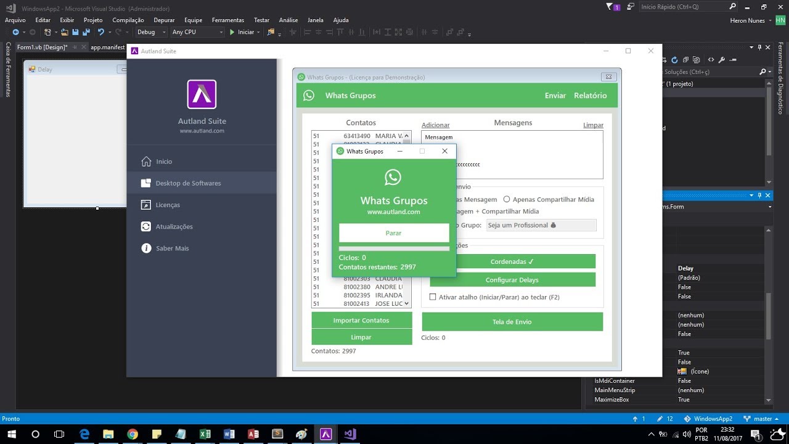Open Access from the taskbar
This screenshot has height=444, width=789.
(x=253, y=434)
